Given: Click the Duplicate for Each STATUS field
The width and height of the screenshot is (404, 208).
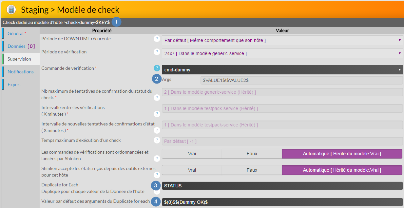Looking at the screenshot, I should (282, 186).
